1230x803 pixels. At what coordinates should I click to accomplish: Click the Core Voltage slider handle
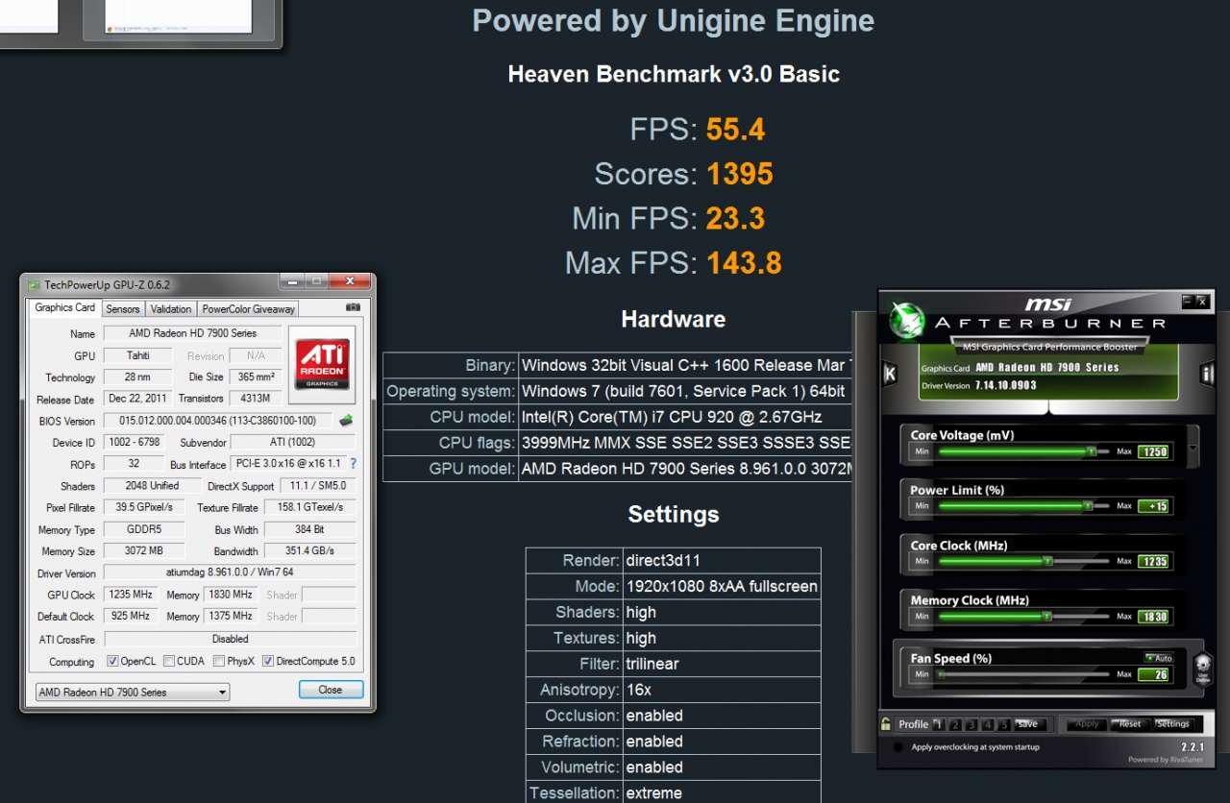[x=1091, y=450]
